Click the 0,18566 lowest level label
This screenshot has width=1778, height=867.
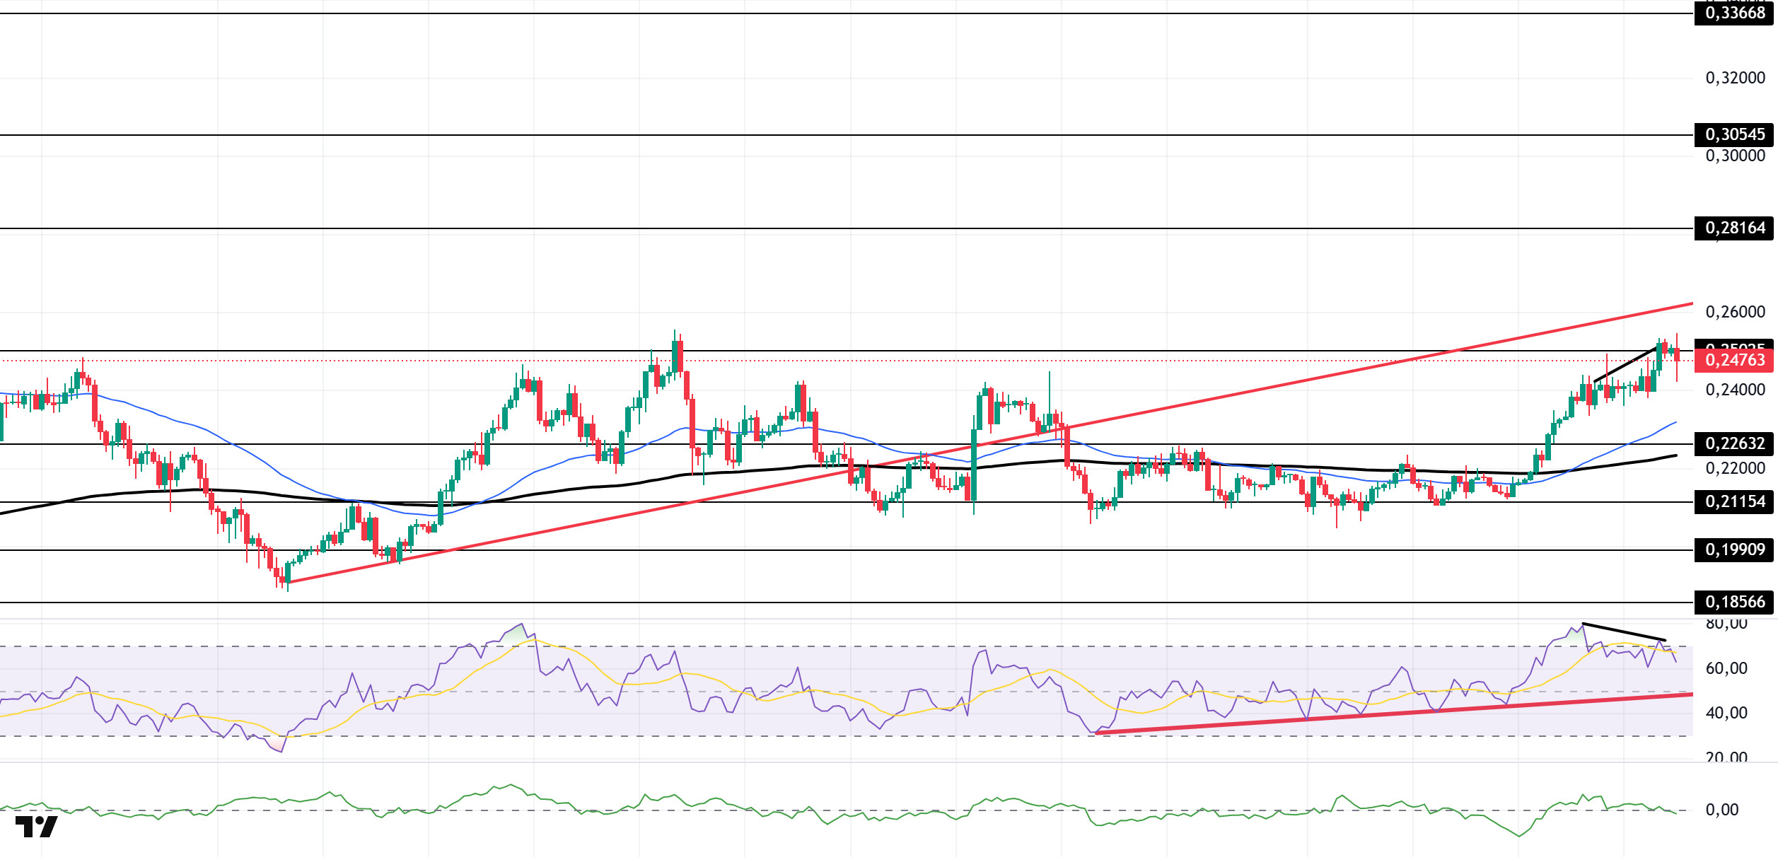coord(1734,602)
